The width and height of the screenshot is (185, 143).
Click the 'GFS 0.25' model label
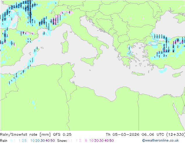click(62, 135)
